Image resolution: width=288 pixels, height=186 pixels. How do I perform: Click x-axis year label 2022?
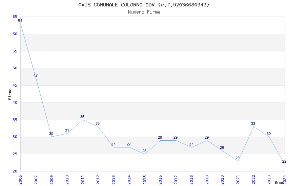click(x=253, y=180)
